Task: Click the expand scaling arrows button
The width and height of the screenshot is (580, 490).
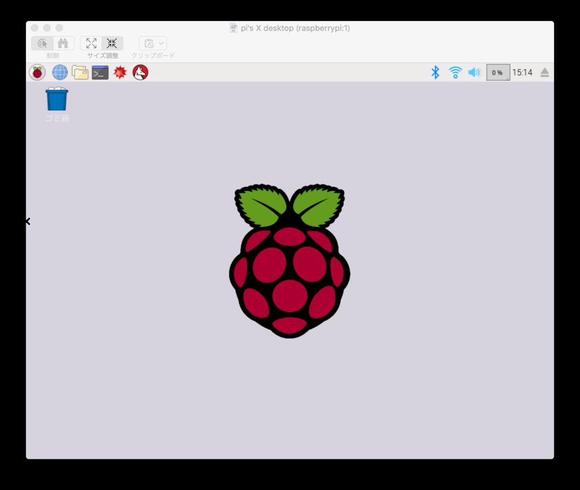Action: click(91, 44)
